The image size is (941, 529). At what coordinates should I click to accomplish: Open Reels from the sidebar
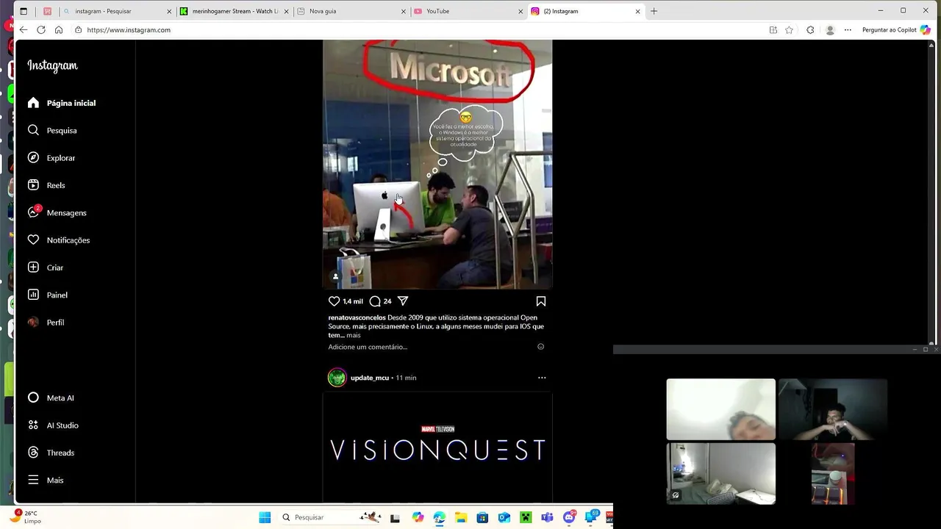(47, 185)
